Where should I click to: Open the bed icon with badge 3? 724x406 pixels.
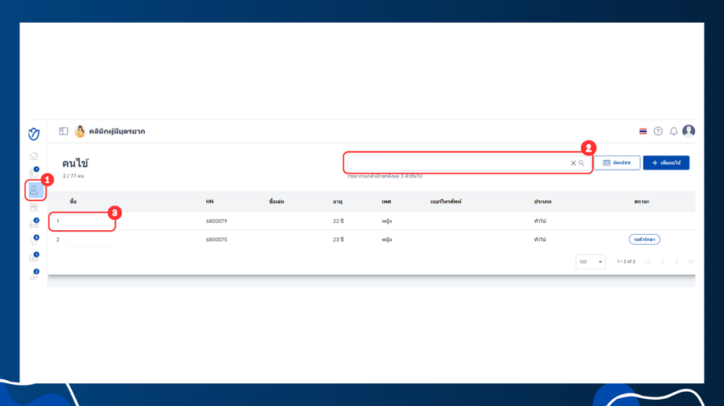[x=34, y=224]
